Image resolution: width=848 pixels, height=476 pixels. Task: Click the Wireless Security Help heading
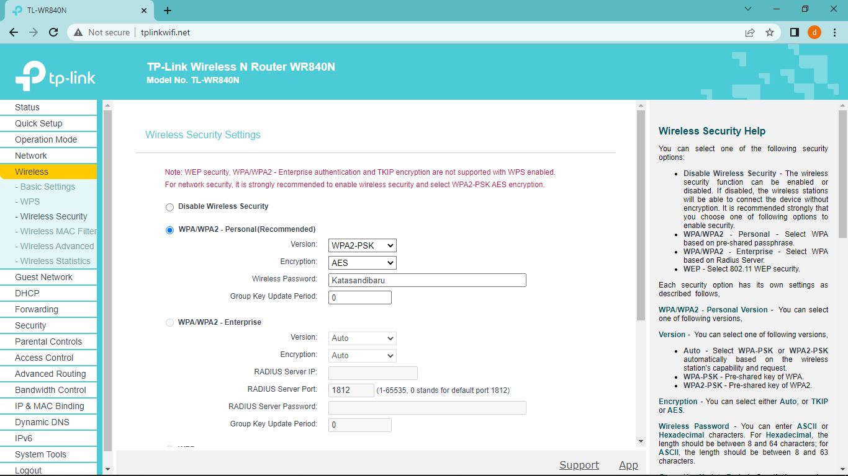coord(712,131)
